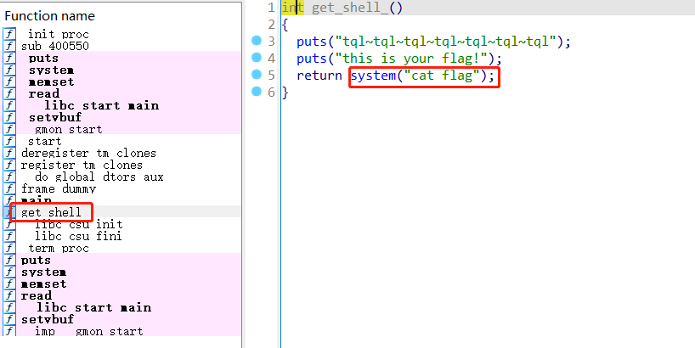The width and height of the screenshot is (695, 348).
Task: Click the function icon beside term_proc
Action: [9, 249]
